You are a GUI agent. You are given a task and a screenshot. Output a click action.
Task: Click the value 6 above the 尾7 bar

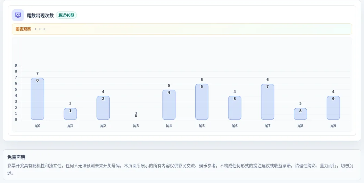pyautogui.click(x=267, y=80)
